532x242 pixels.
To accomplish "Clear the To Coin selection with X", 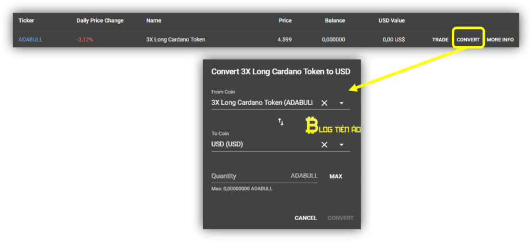I will (325, 145).
